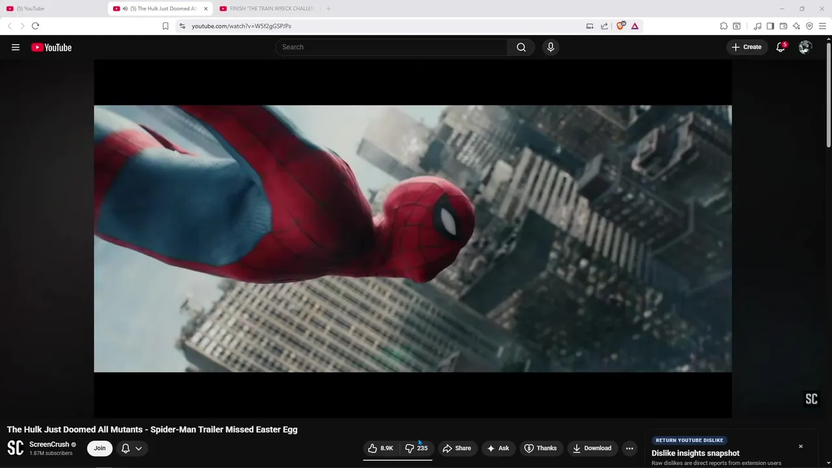Toggle the browser sidebar panel
The width and height of the screenshot is (832, 468).
pyautogui.click(x=770, y=26)
